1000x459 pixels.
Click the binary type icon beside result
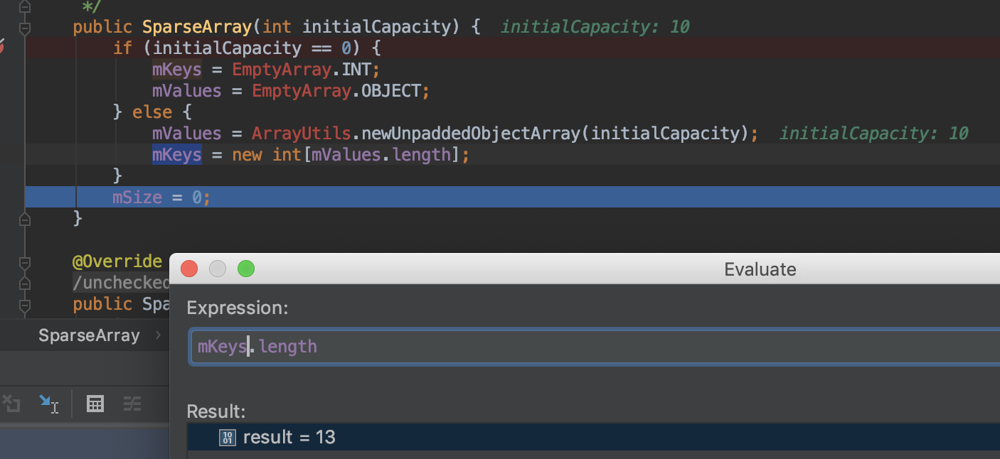(x=228, y=438)
